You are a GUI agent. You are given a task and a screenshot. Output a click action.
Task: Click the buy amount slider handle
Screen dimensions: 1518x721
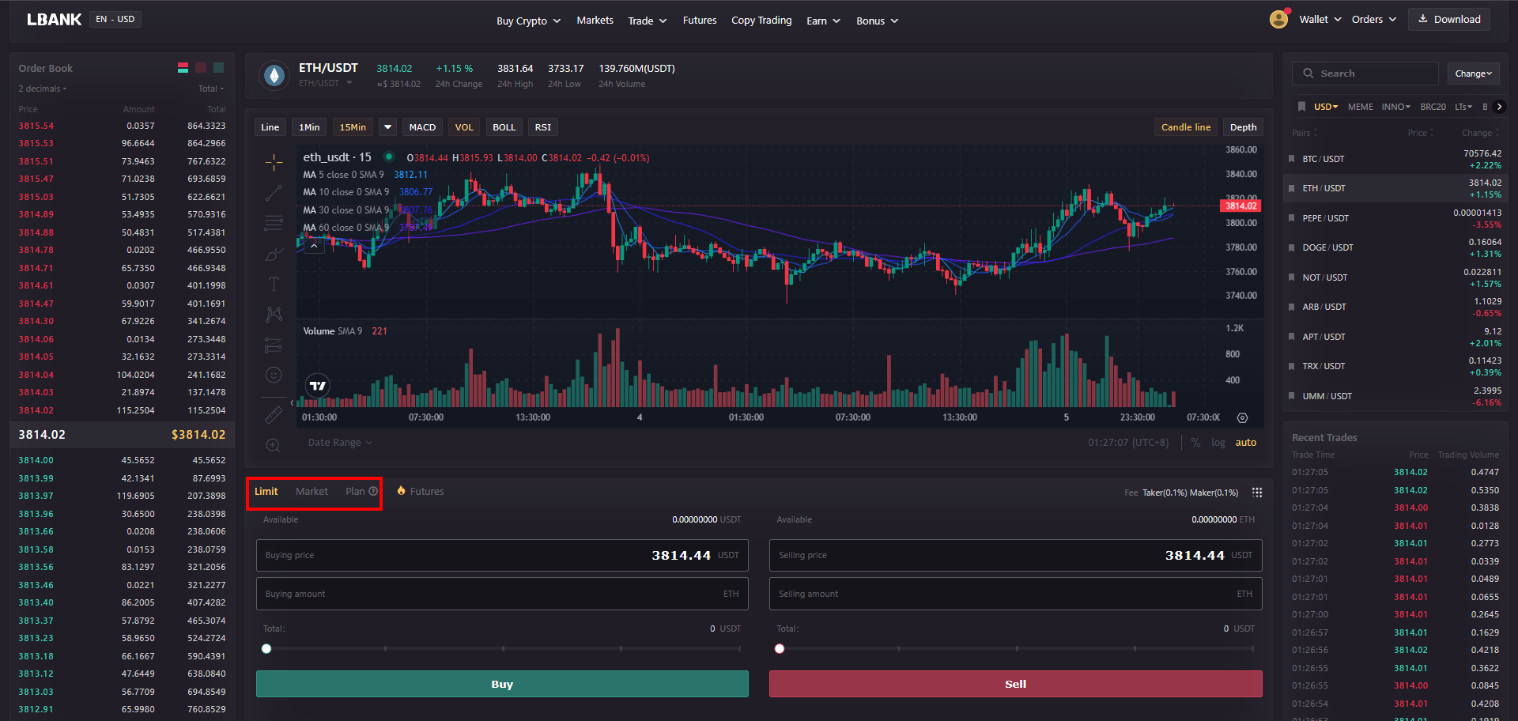(x=266, y=648)
